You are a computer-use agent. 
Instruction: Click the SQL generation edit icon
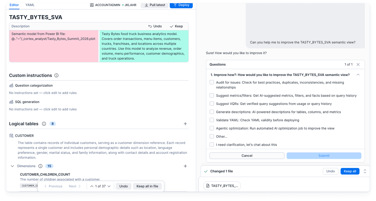click(11, 102)
